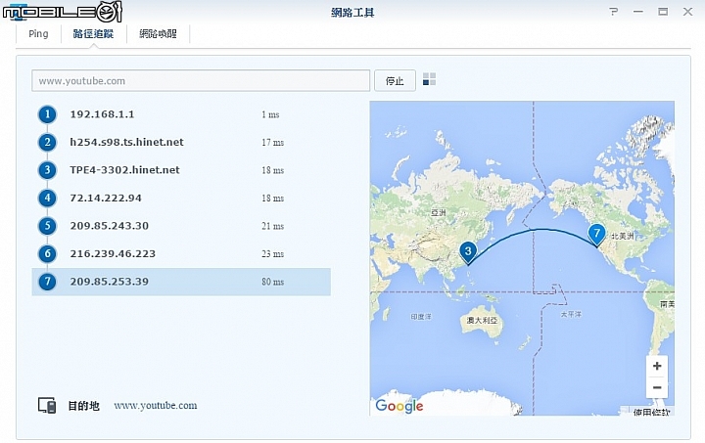The height and width of the screenshot is (443, 705).
Task: Click the 印度洋 label on the map
Action: pyautogui.click(x=421, y=317)
